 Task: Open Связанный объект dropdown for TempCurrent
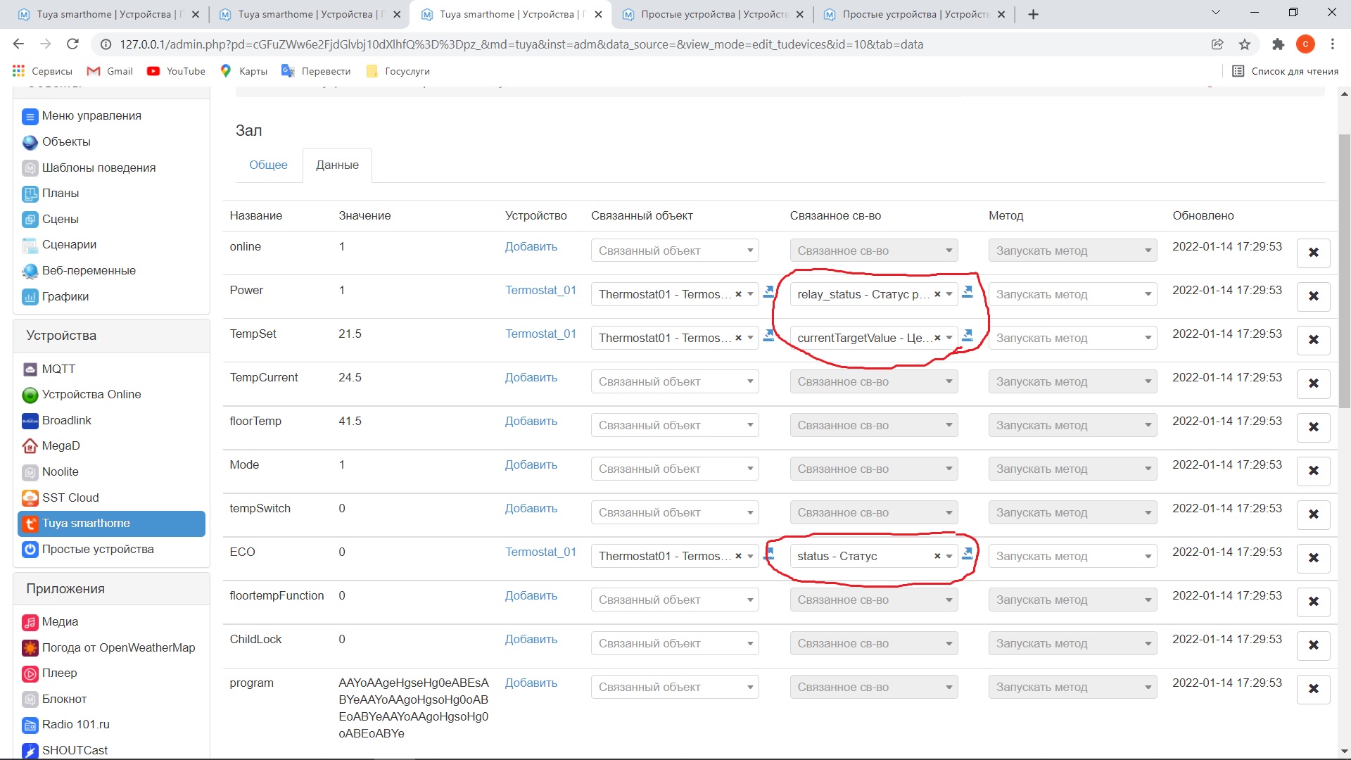[674, 381]
